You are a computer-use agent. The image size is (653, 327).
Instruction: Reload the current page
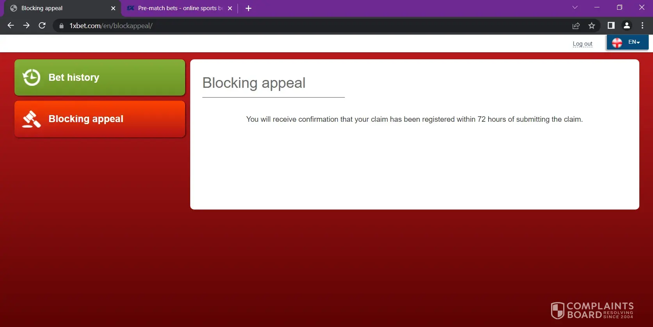[42, 26]
